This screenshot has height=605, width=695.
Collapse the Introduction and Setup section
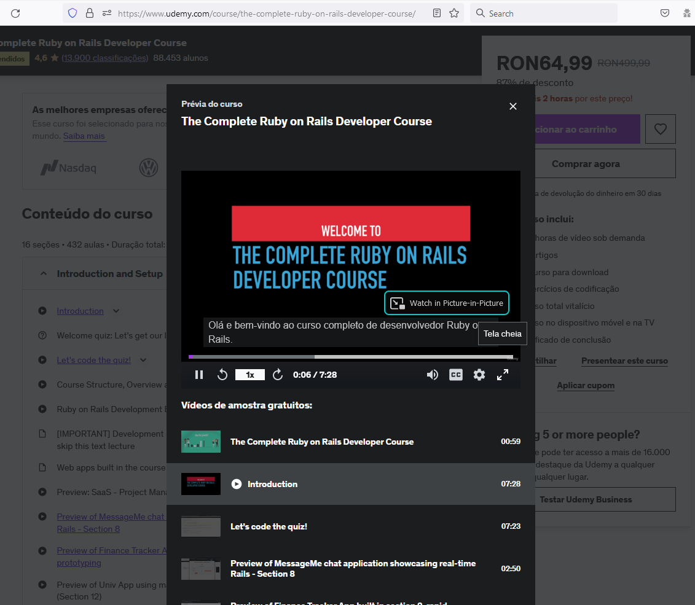tap(42, 273)
